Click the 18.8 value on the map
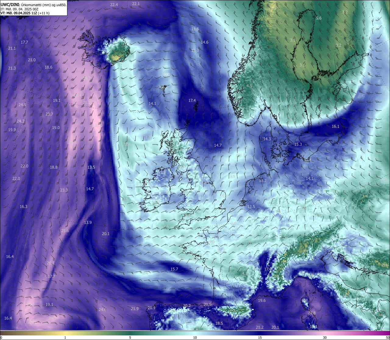390x340 pixels. tap(54, 167)
